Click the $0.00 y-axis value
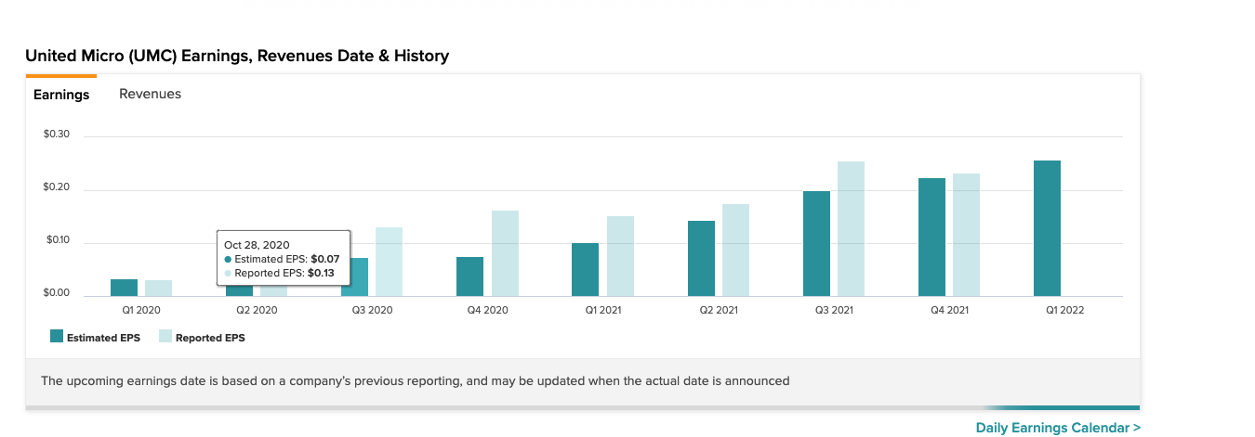The height and width of the screenshot is (437, 1255). pyautogui.click(x=57, y=293)
